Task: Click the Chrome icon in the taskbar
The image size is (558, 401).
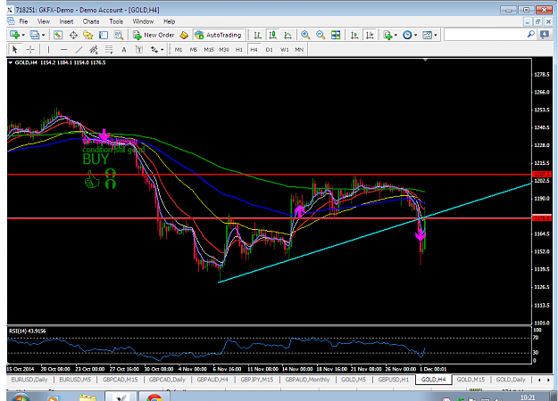Action: 154,397
